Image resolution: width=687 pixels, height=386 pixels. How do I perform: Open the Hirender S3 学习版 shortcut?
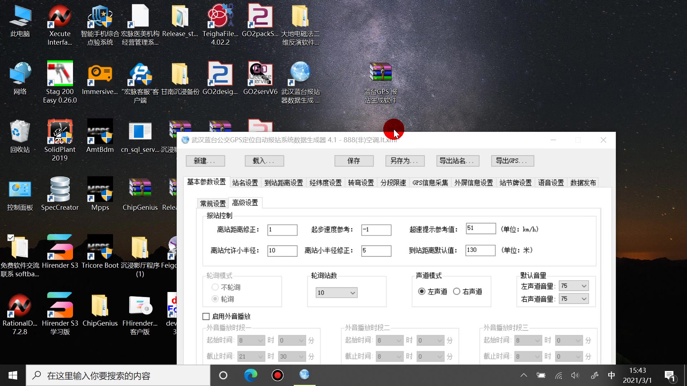[x=60, y=314]
